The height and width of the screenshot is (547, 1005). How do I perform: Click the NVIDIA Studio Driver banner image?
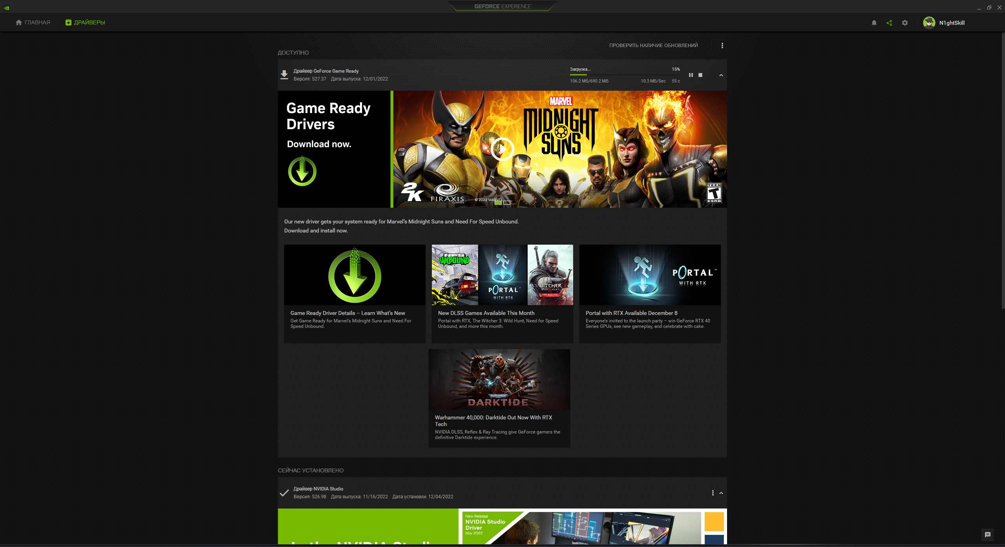pyautogui.click(x=502, y=527)
